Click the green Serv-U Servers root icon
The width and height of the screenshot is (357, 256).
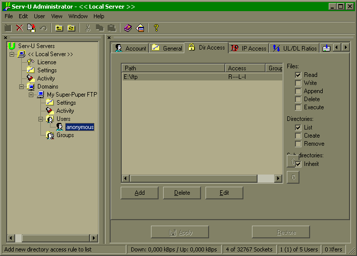(x=12, y=46)
